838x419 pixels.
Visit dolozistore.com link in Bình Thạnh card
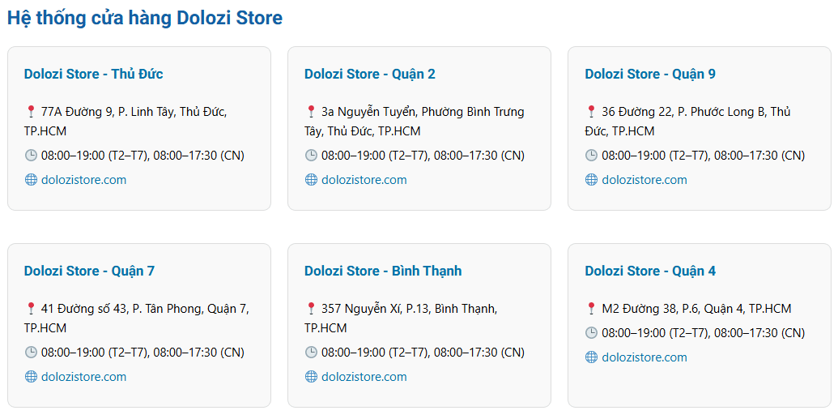(364, 376)
